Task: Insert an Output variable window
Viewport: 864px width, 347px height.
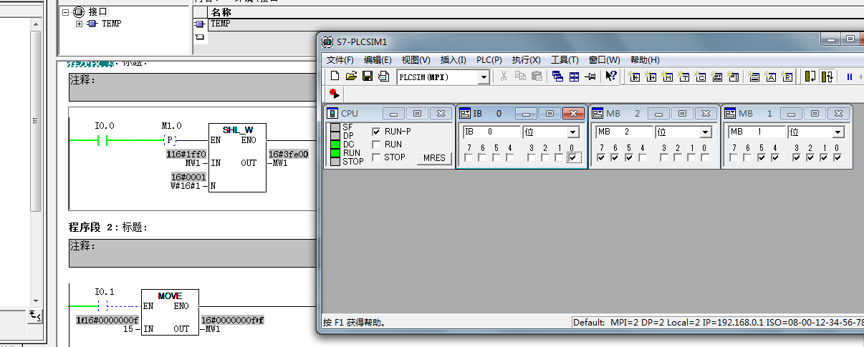Action: 651,77
